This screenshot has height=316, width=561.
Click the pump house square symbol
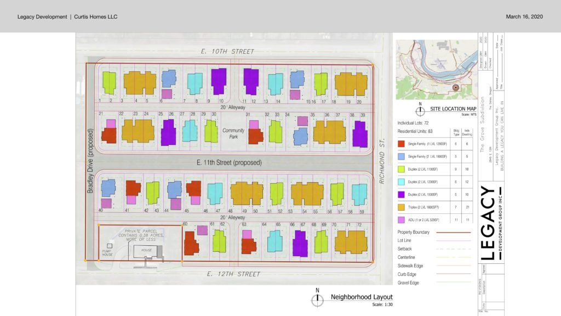pyautogui.click(x=110, y=246)
